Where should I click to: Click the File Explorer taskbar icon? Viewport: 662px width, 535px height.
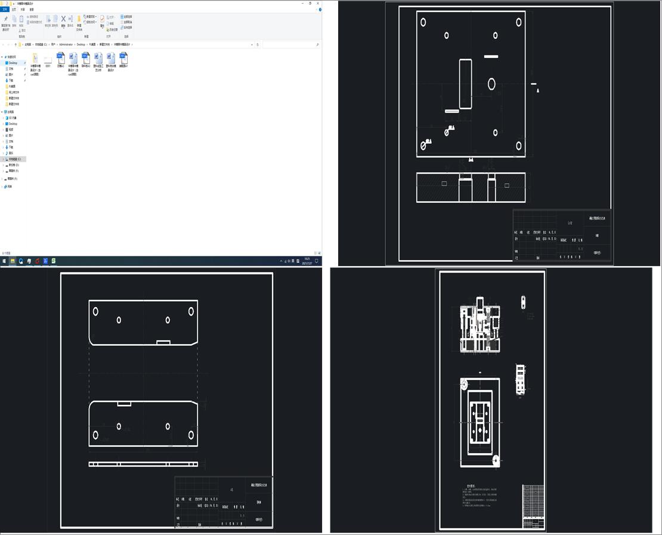(13, 261)
